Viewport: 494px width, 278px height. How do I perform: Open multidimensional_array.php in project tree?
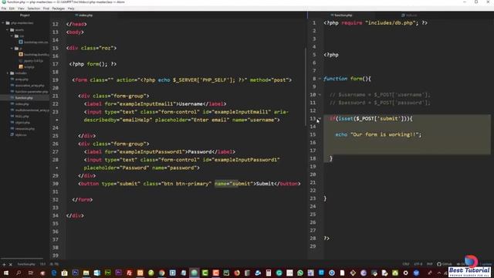(29, 110)
